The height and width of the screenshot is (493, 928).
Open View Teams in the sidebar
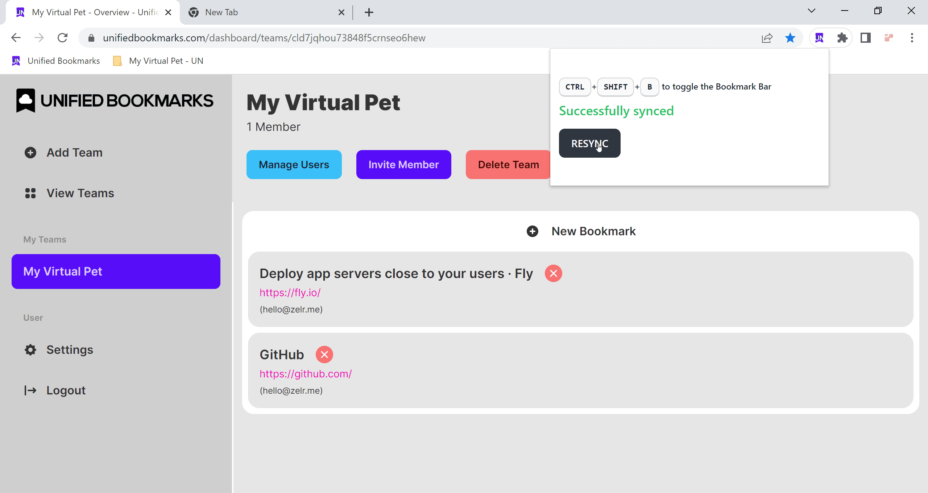coord(80,193)
